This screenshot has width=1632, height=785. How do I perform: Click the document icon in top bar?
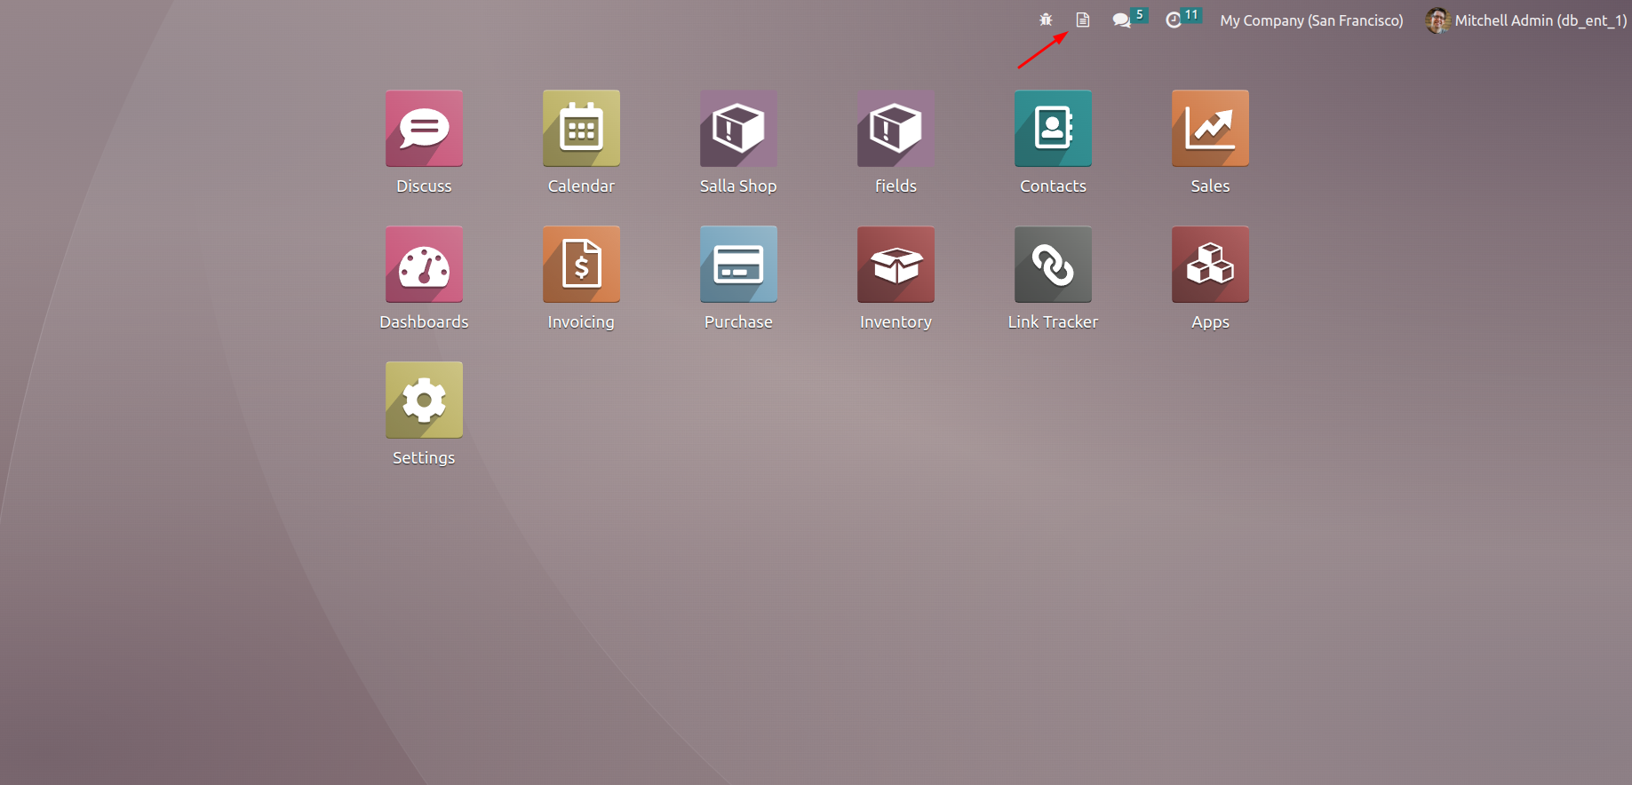point(1083,20)
